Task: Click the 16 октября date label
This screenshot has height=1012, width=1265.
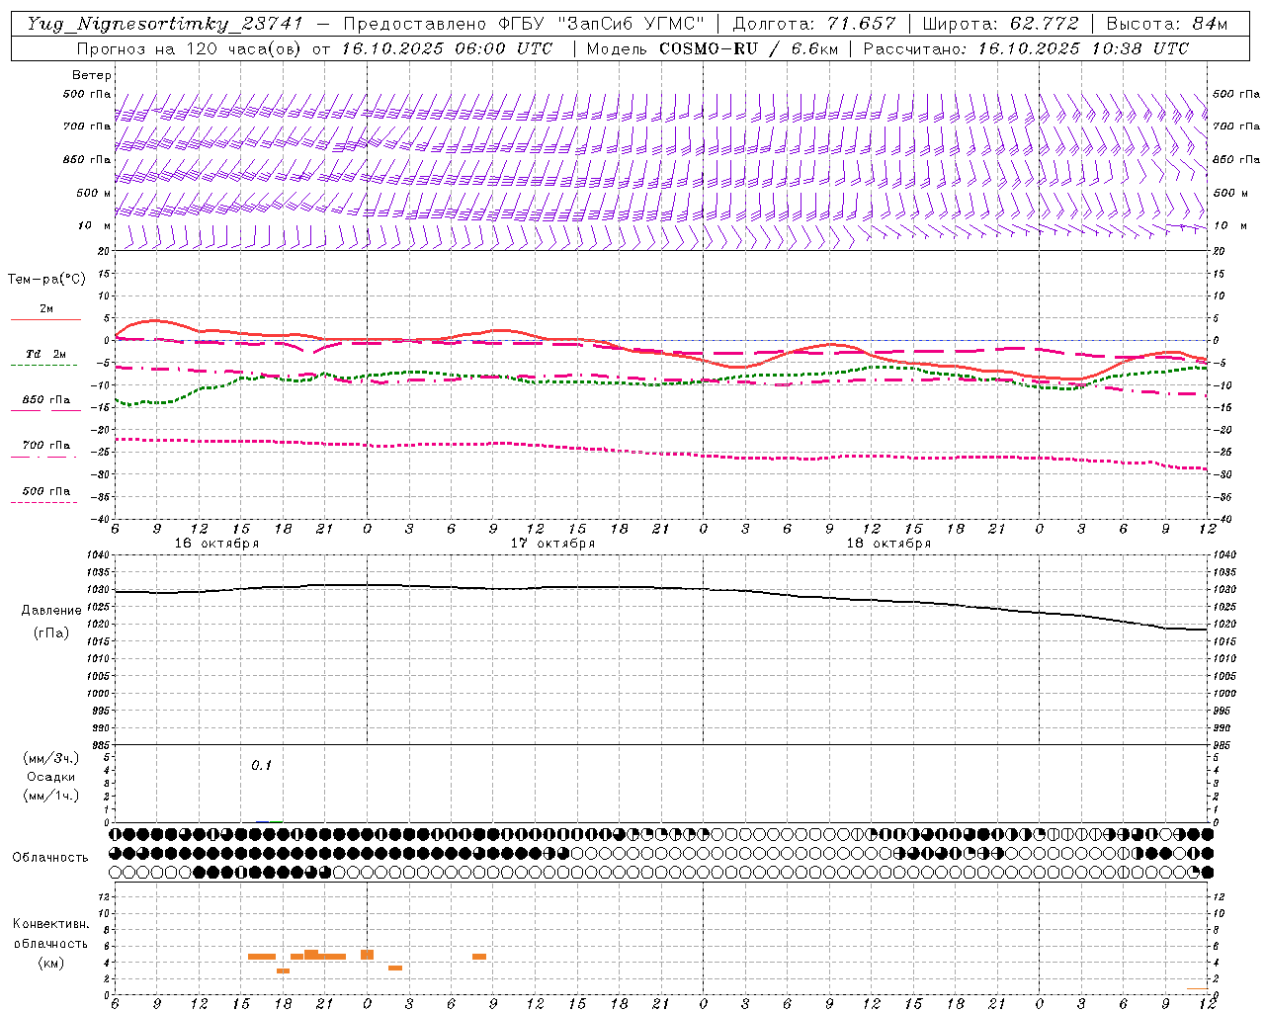Action: [216, 543]
